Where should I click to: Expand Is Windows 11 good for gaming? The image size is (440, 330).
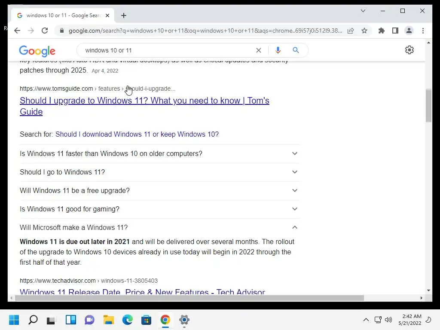(x=159, y=209)
